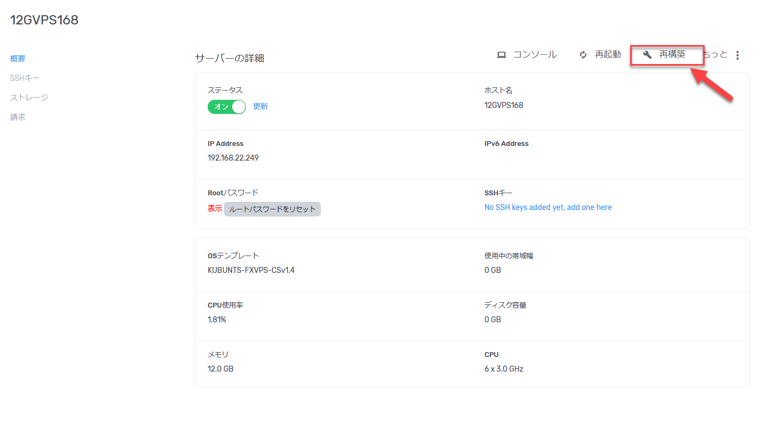Click the monitor icon next to コンソール
771x421 pixels.
(502, 54)
